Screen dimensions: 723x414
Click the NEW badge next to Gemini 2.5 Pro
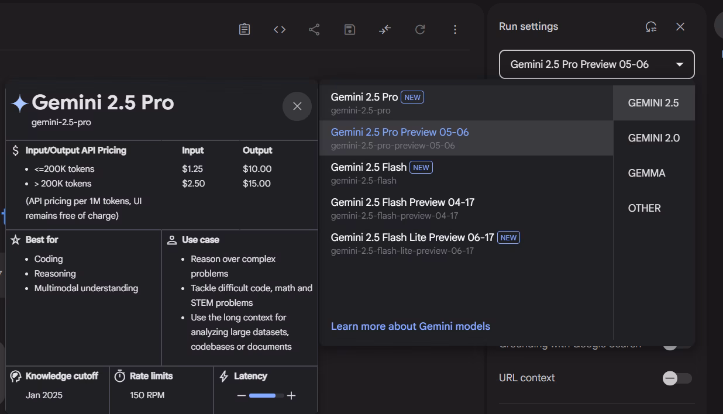(412, 97)
